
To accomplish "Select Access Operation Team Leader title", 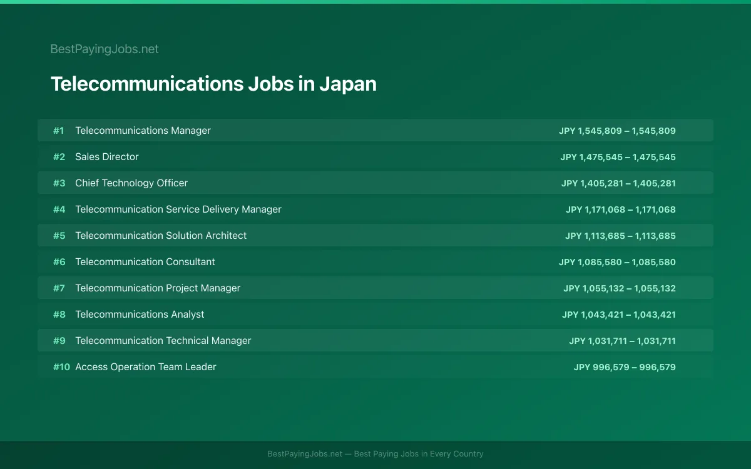I will click(146, 367).
